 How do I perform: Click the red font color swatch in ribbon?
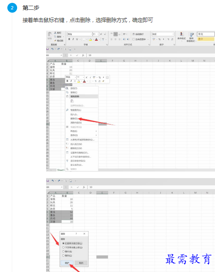click(x=97, y=39)
